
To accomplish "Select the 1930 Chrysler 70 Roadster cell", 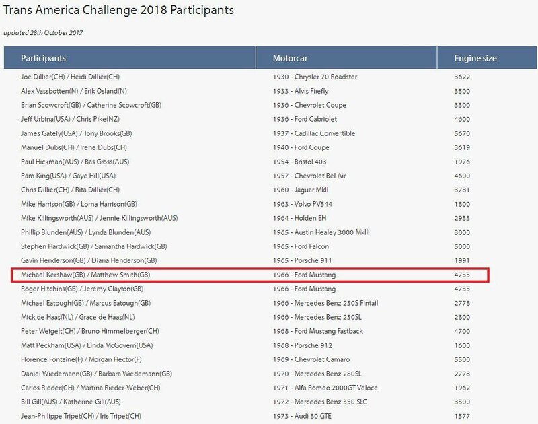I will pyautogui.click(x=315, y=77).
